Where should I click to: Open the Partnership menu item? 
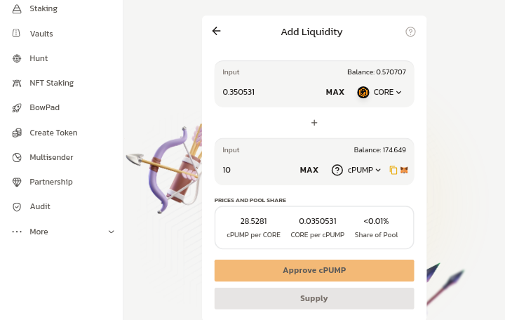50,182
